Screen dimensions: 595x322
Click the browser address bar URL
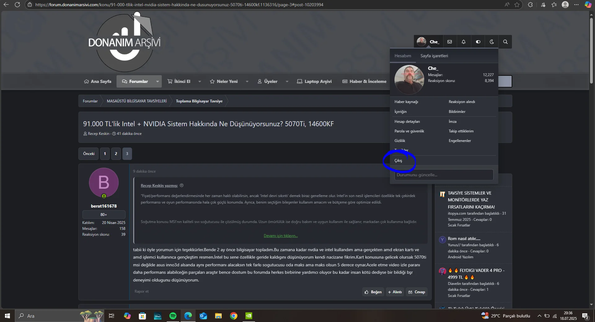(179, 5)
